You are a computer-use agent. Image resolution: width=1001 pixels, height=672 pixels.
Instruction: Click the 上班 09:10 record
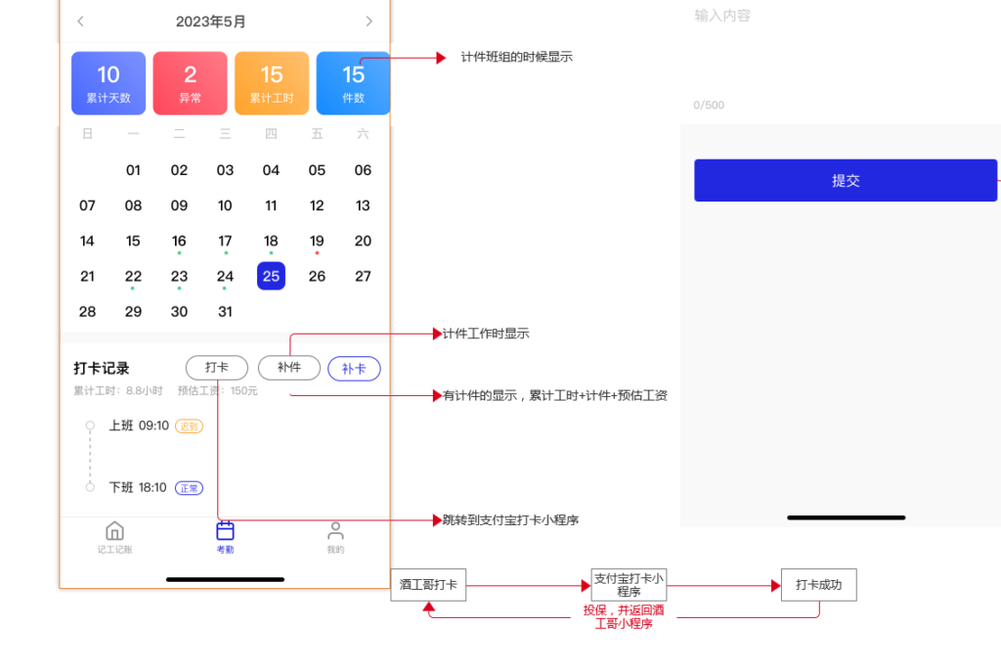click(139, 426)
